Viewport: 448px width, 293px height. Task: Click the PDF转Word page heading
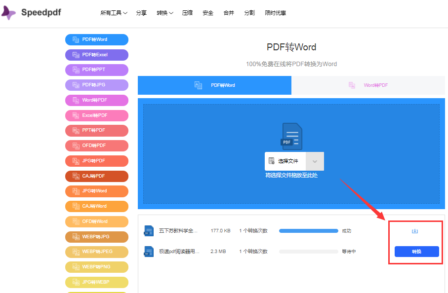tap(291, 47)
